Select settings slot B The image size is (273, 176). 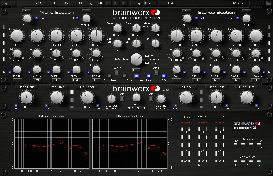tap(109, 3)
